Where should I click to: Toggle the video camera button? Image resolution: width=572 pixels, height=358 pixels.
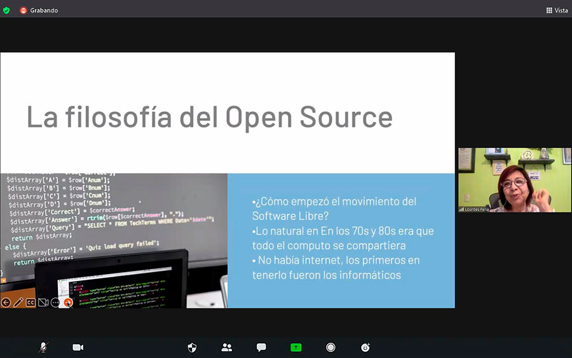[78, 347]
